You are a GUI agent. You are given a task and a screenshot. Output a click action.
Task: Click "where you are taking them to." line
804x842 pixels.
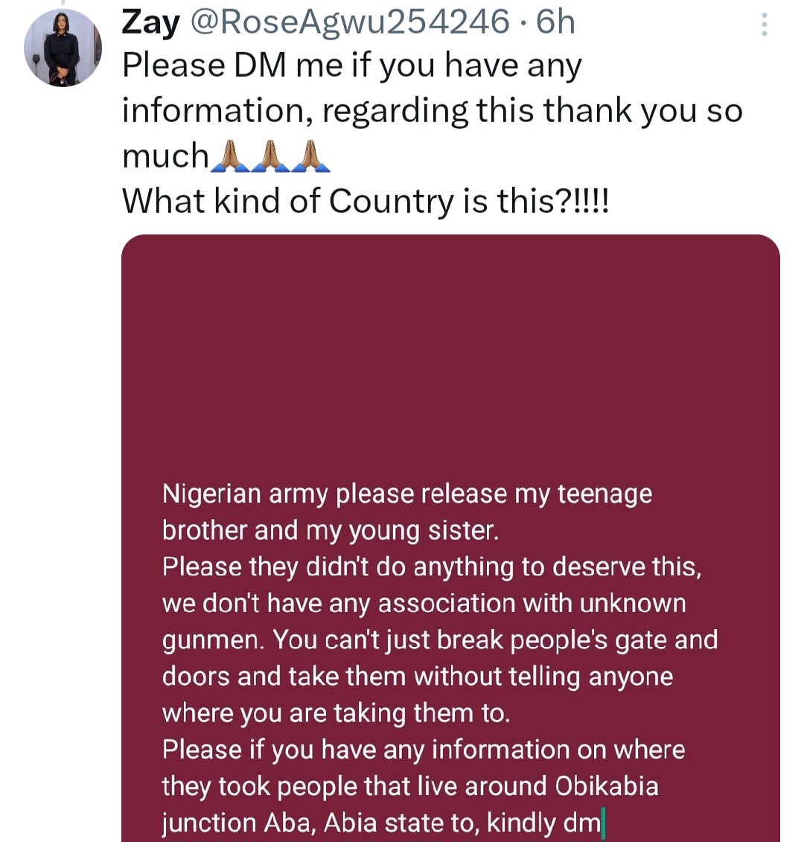[336, 713]
